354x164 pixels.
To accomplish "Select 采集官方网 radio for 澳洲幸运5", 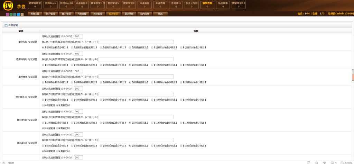I will point(57,151).
